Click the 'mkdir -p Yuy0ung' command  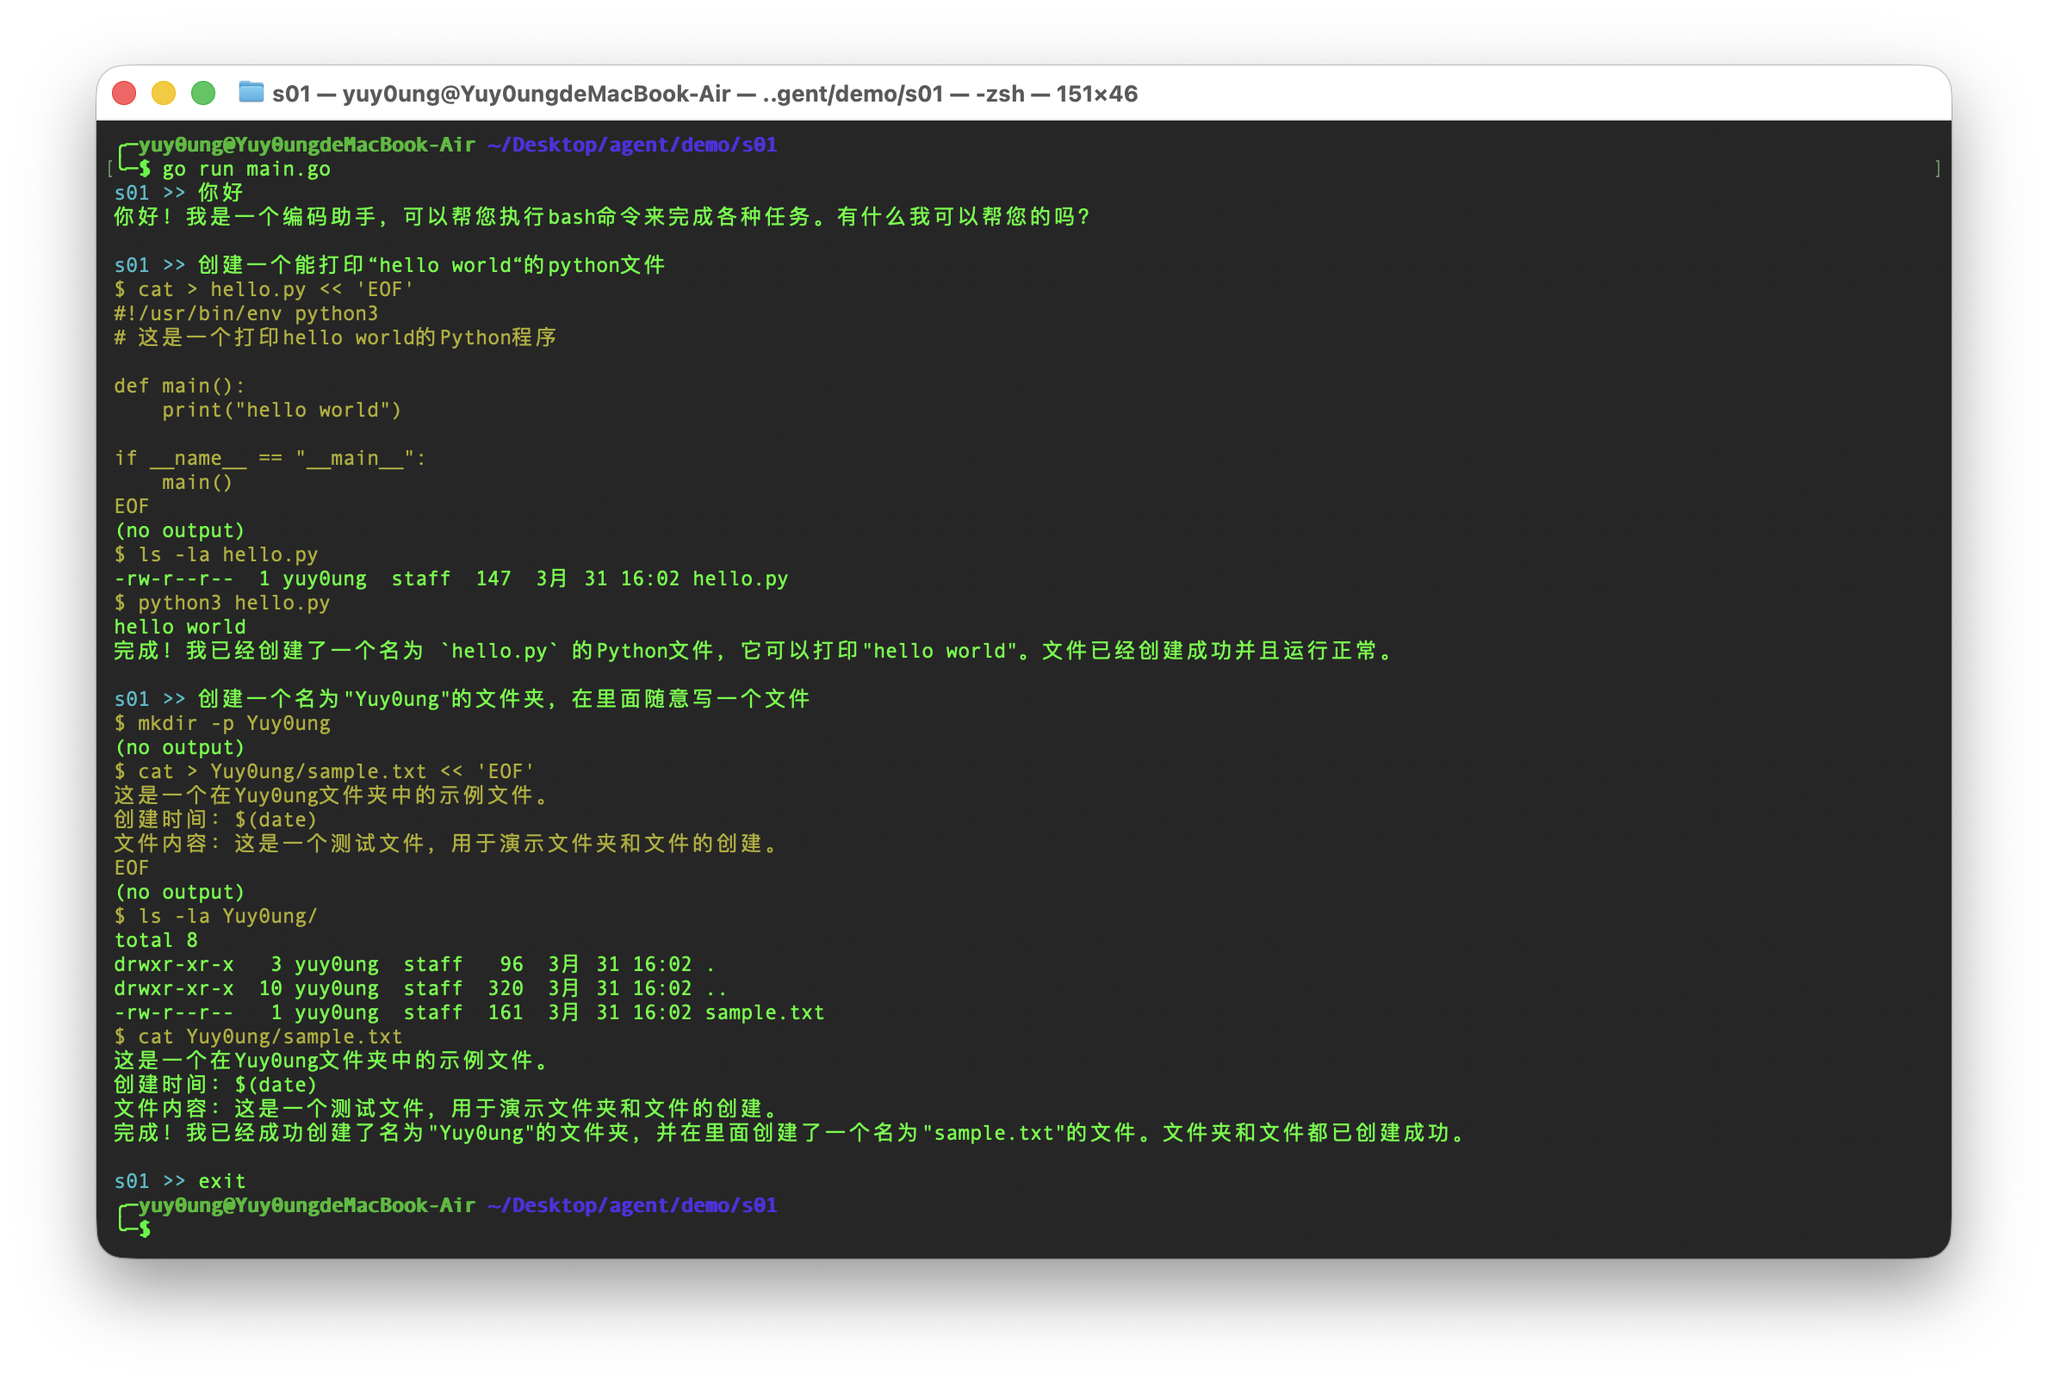click(x=233, y=723)
